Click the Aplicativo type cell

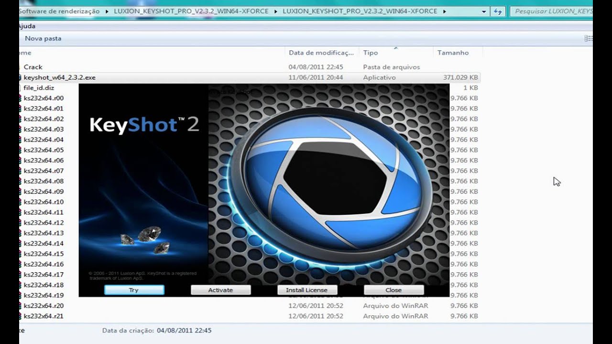379,77
